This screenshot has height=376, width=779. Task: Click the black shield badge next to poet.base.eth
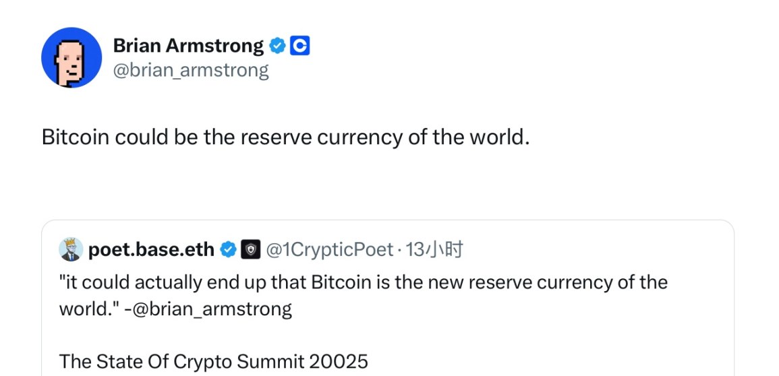(251, 250)
